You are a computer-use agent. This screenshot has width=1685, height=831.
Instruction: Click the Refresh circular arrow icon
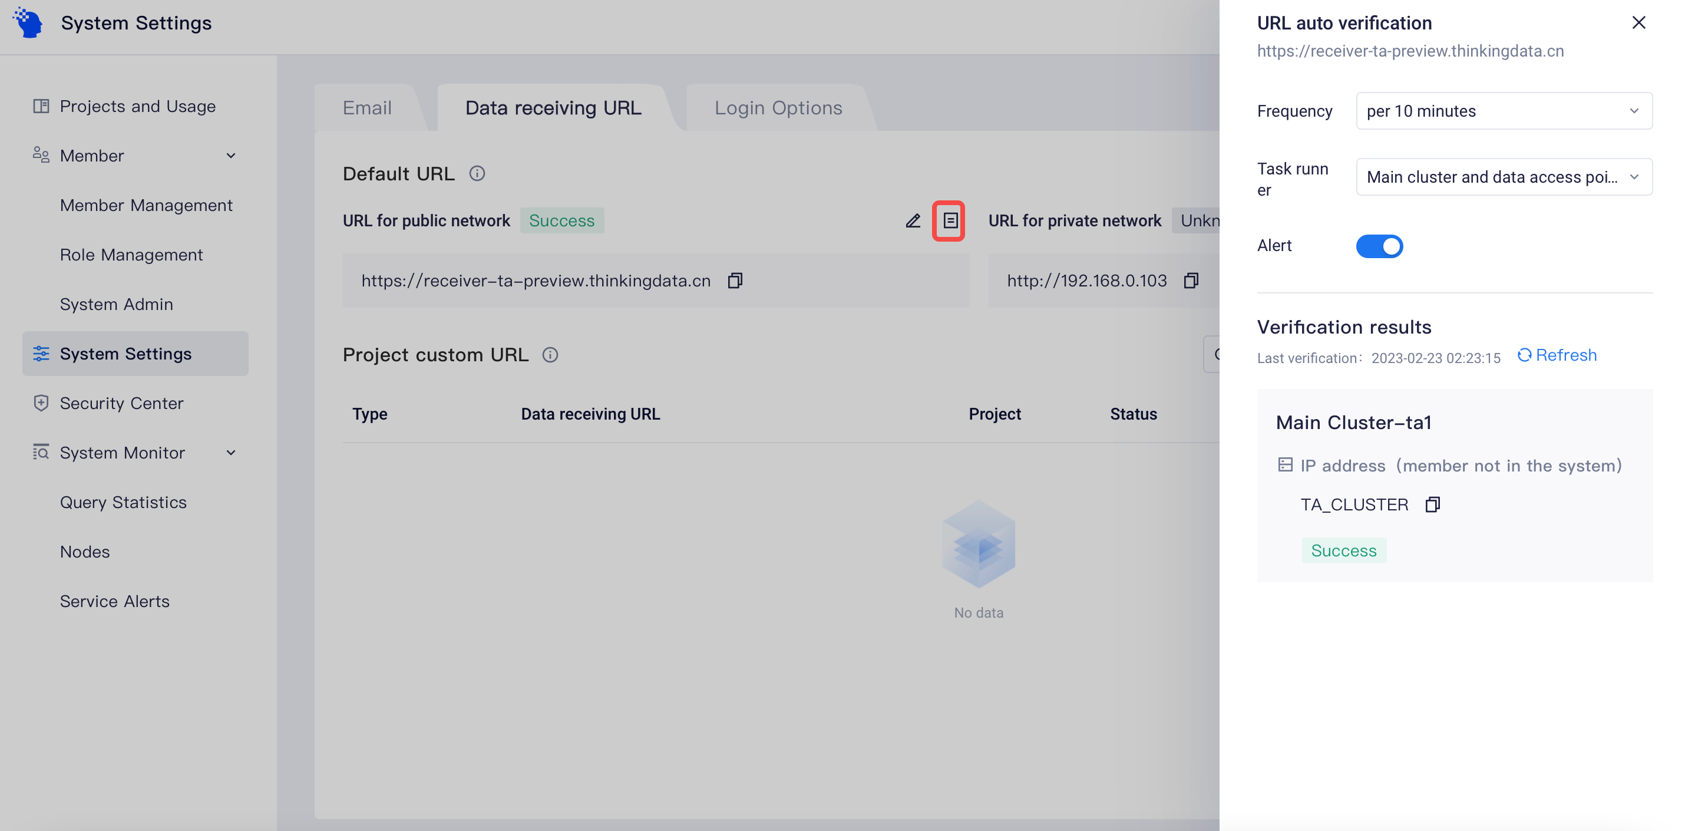pos(1524,355)
